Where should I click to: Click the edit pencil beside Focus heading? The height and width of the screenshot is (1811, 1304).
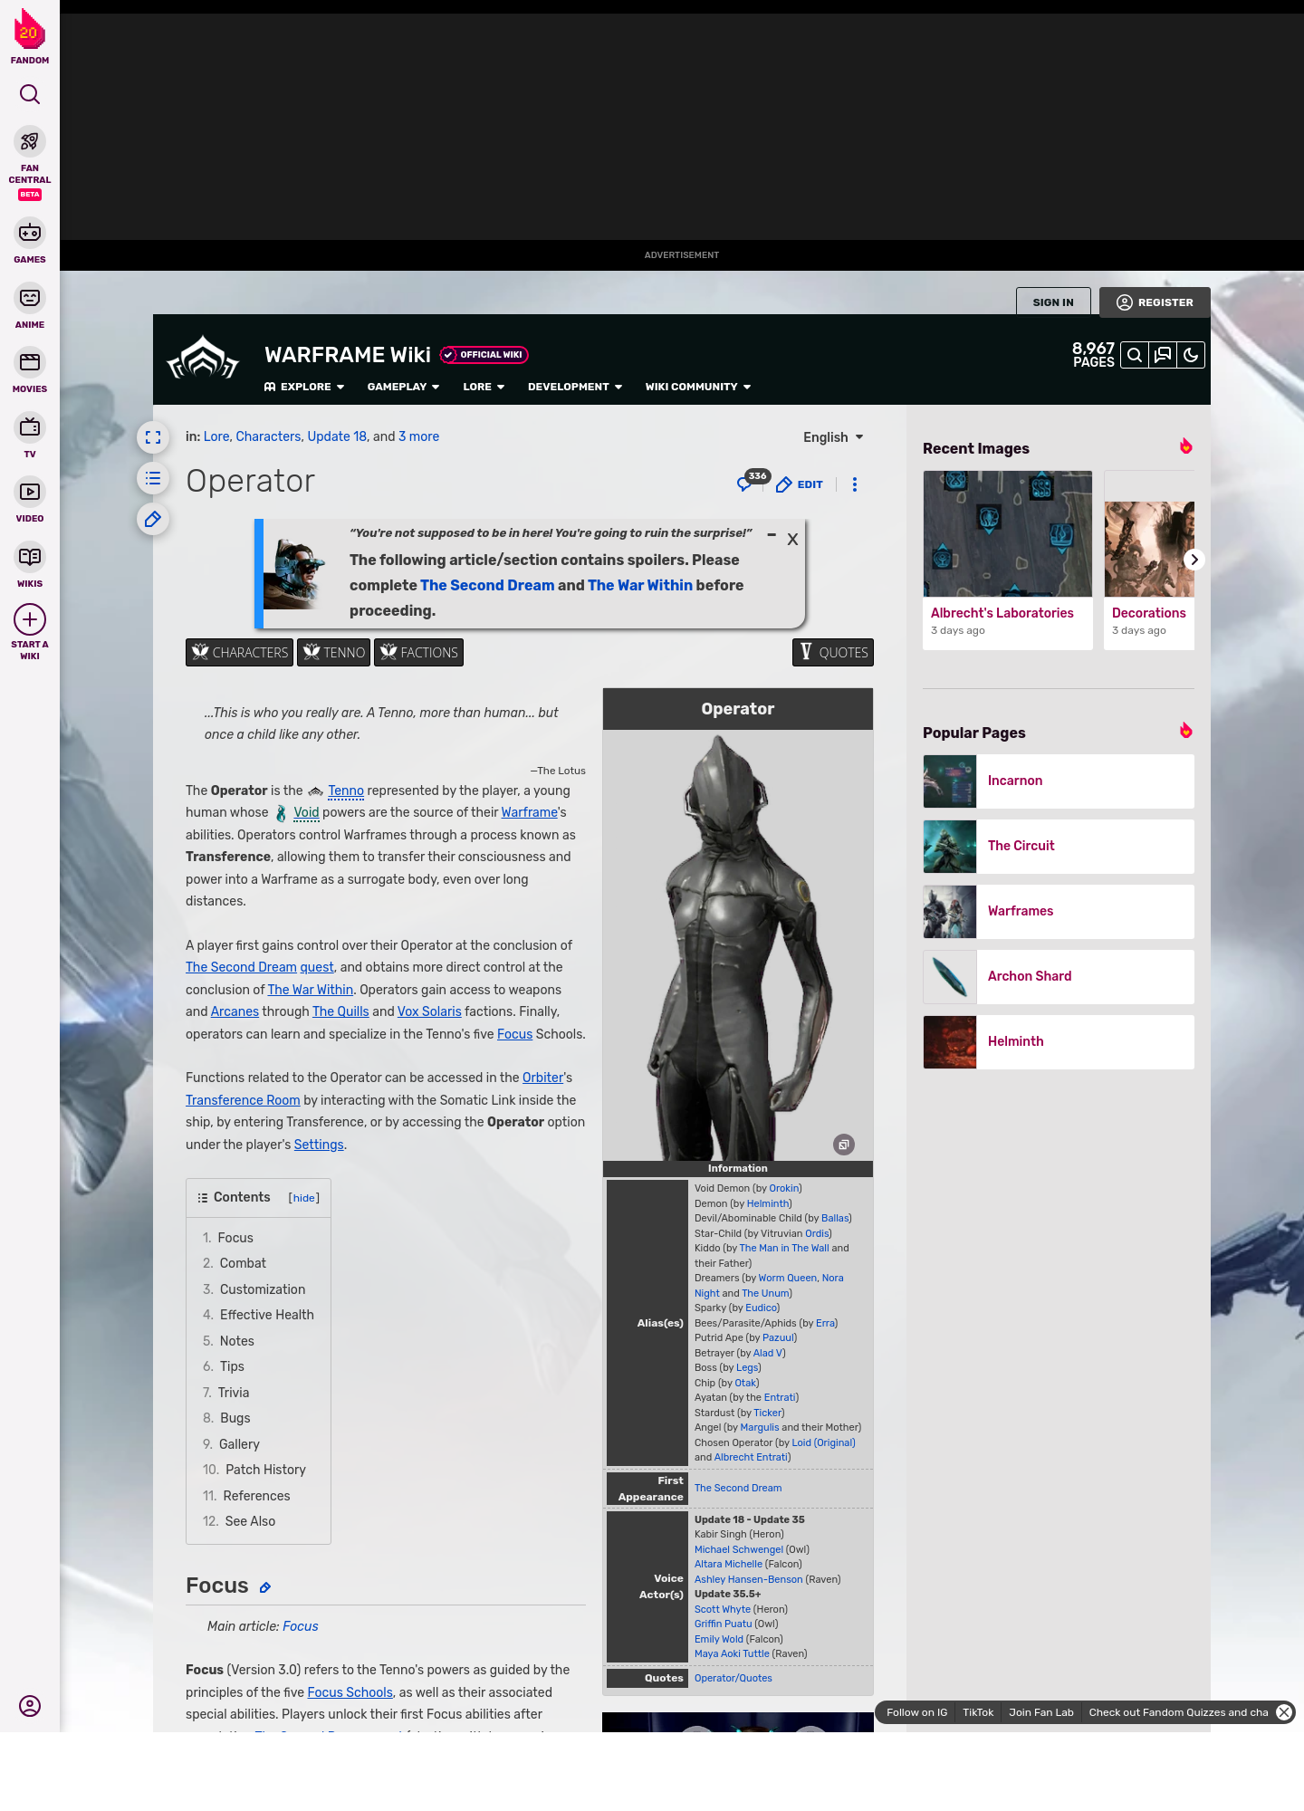click(265, 1587)
